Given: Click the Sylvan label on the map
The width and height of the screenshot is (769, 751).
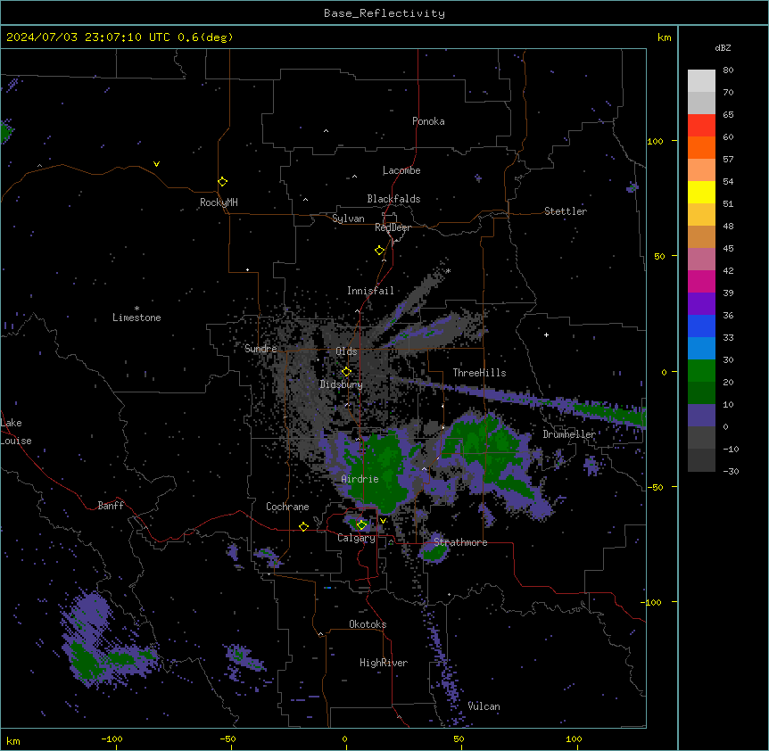Looking at the screenshot, I should coord(348,219).
